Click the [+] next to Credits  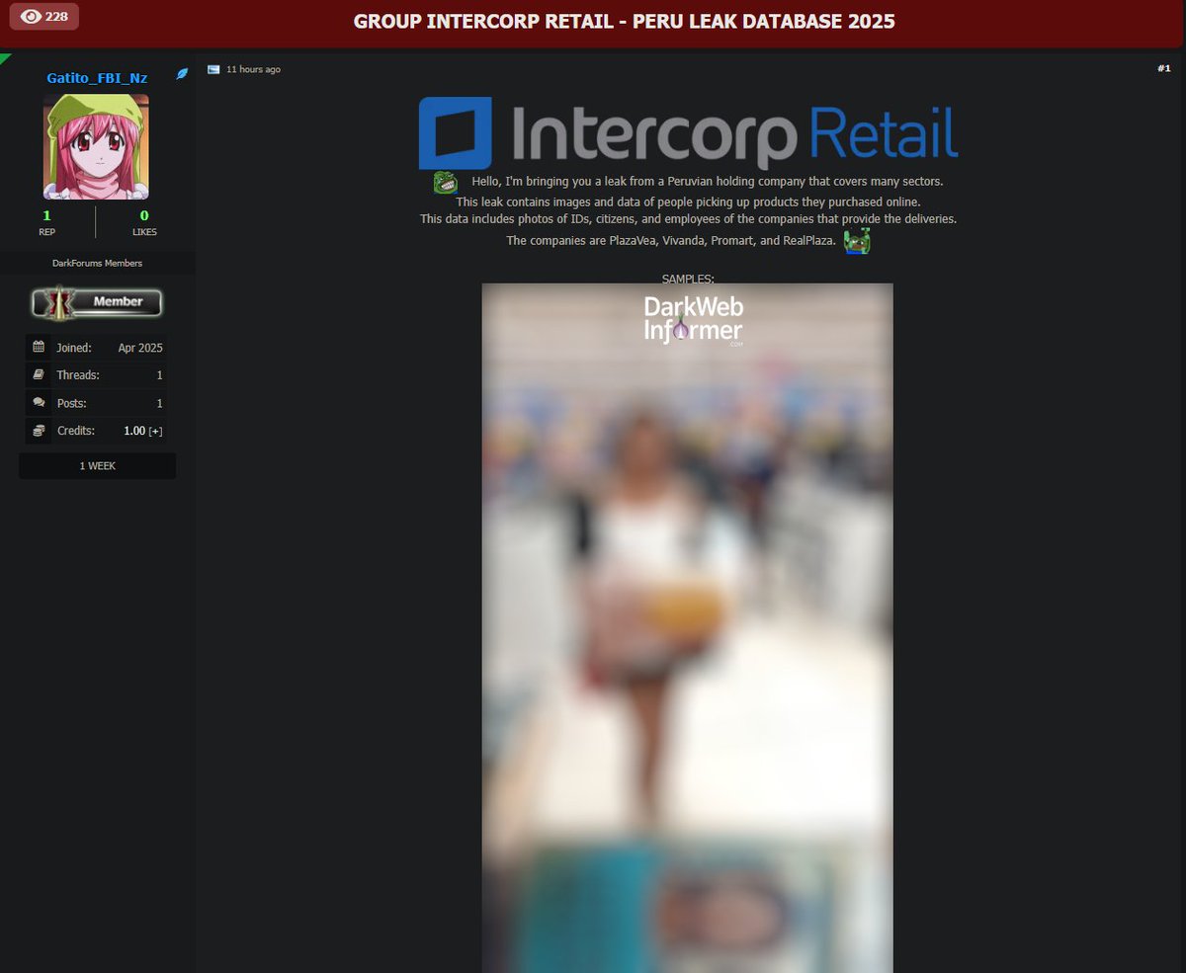pyautogui.click(x=156, y=432)
